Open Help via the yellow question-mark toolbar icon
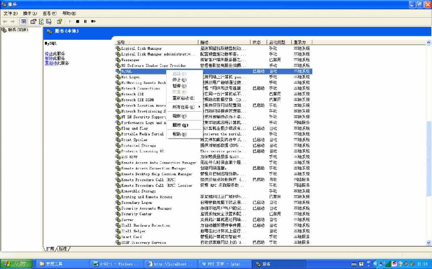The image size is (432, 269). click(x=59, y=21)
